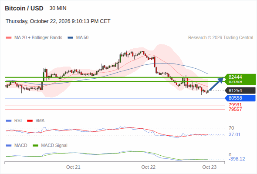The image size is (257, 174).
Task: Click the Thursday, October 22, 2026 timestamp
Action: [x=58, y=21]
